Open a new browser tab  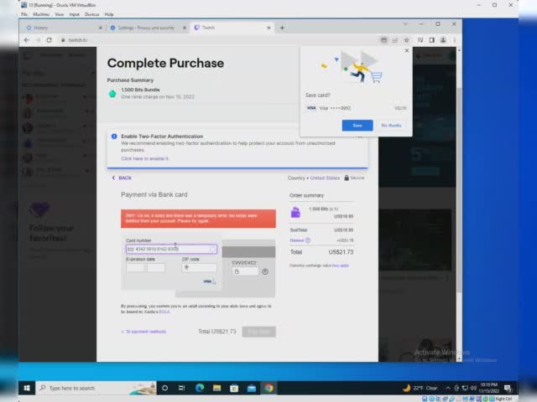[x=282, y=28]
